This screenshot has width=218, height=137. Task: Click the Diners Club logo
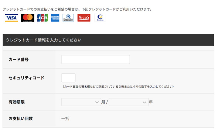(68, 18)
